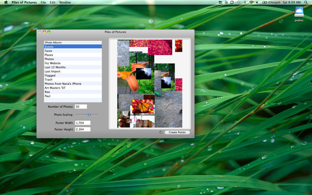Click the iPhoto Albums column header
The height and width of the screenshot is (195, 312).
click(73, 43)
